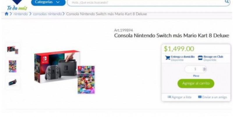Click the Agregar a lista list icon
This screenshot has width=233, height=117.
click(169, 97)
